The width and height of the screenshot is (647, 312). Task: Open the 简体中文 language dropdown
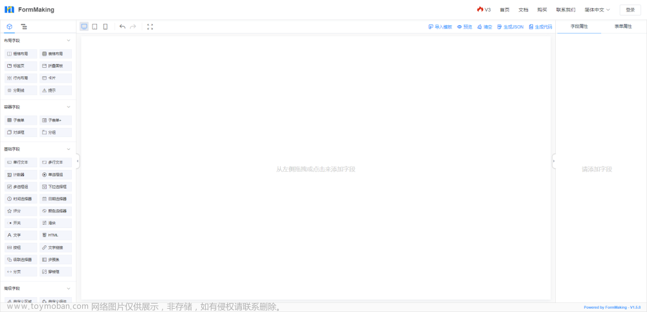tap(597, 10)
